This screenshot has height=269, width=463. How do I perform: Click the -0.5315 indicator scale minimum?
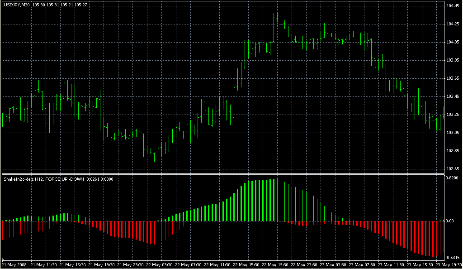(453, 257)
